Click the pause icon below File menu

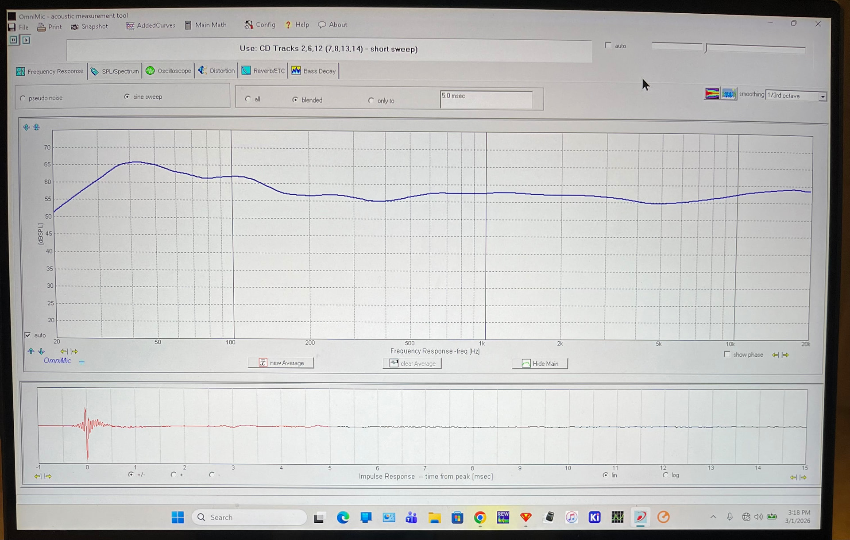(x=14, y=40)
